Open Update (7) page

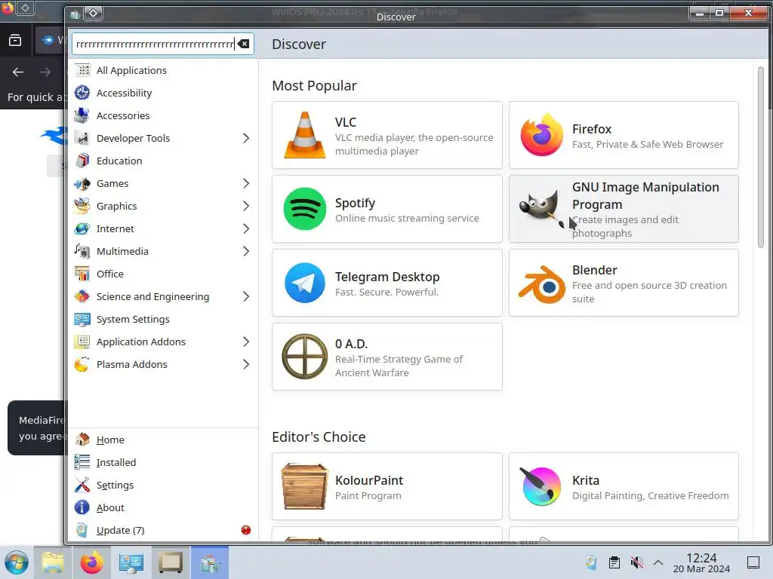tap(163, 530)
